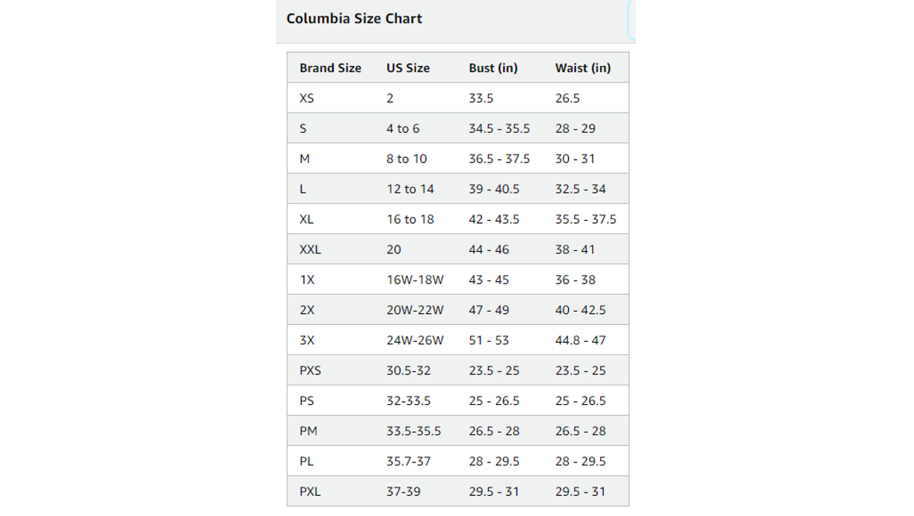
Task: Select the Brand Size column header
Action: 330,68
